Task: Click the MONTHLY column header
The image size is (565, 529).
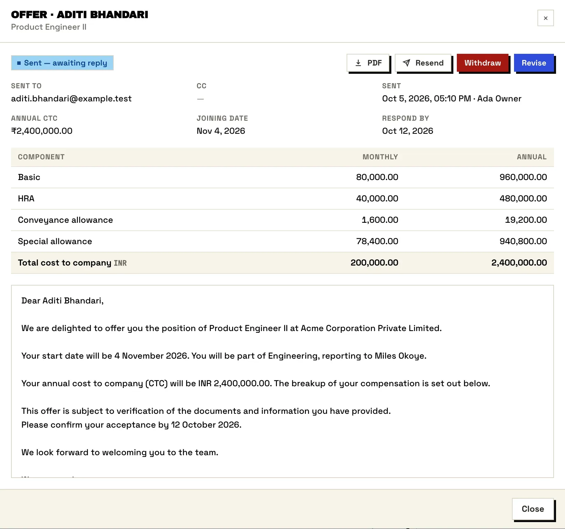Action: tap(380, 157)
